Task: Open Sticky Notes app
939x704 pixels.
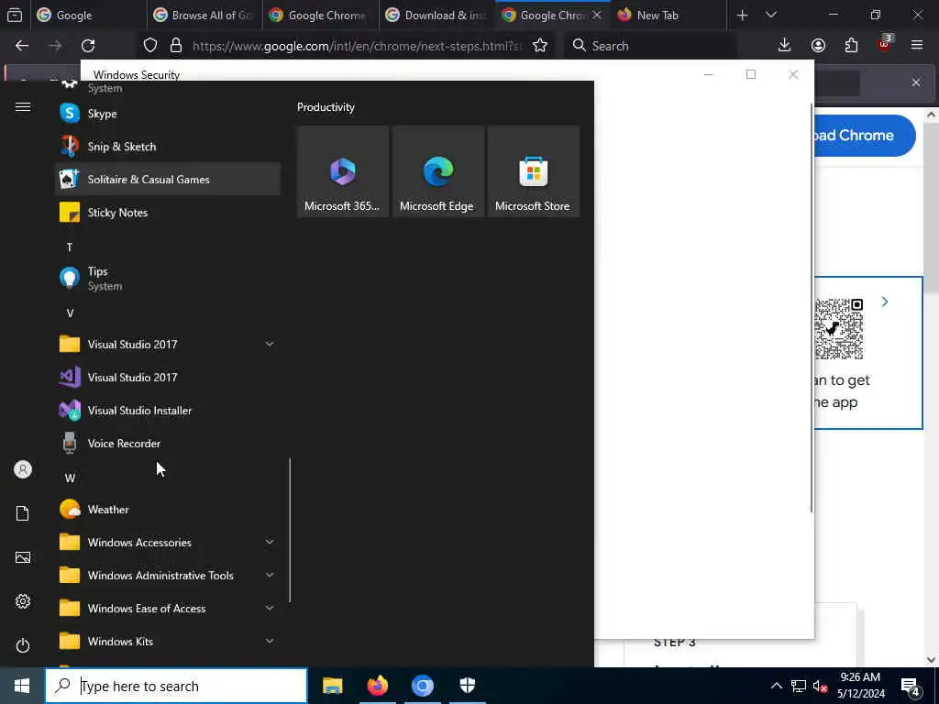Action: click(168, 213)
